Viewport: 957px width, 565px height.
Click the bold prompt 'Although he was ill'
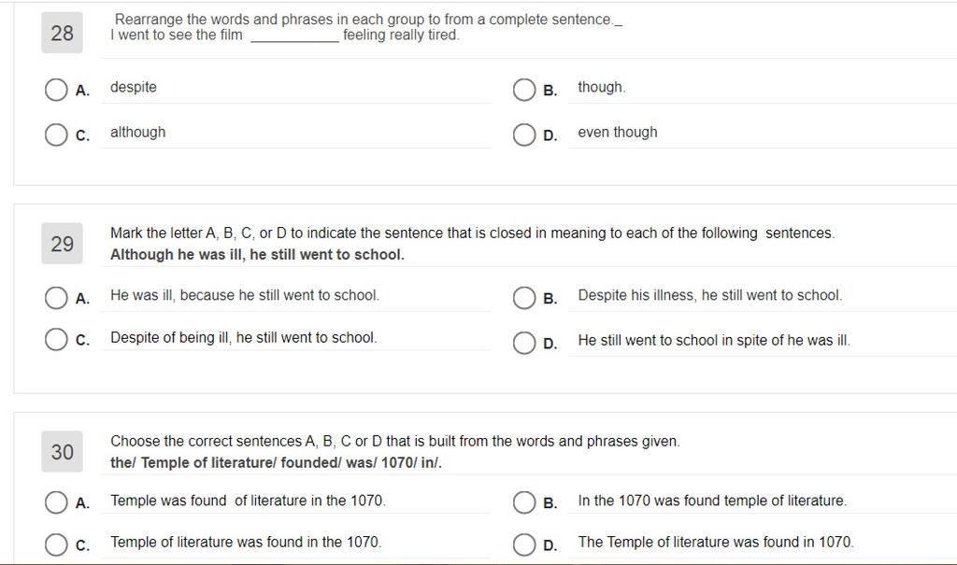click(x=176, y=254)
